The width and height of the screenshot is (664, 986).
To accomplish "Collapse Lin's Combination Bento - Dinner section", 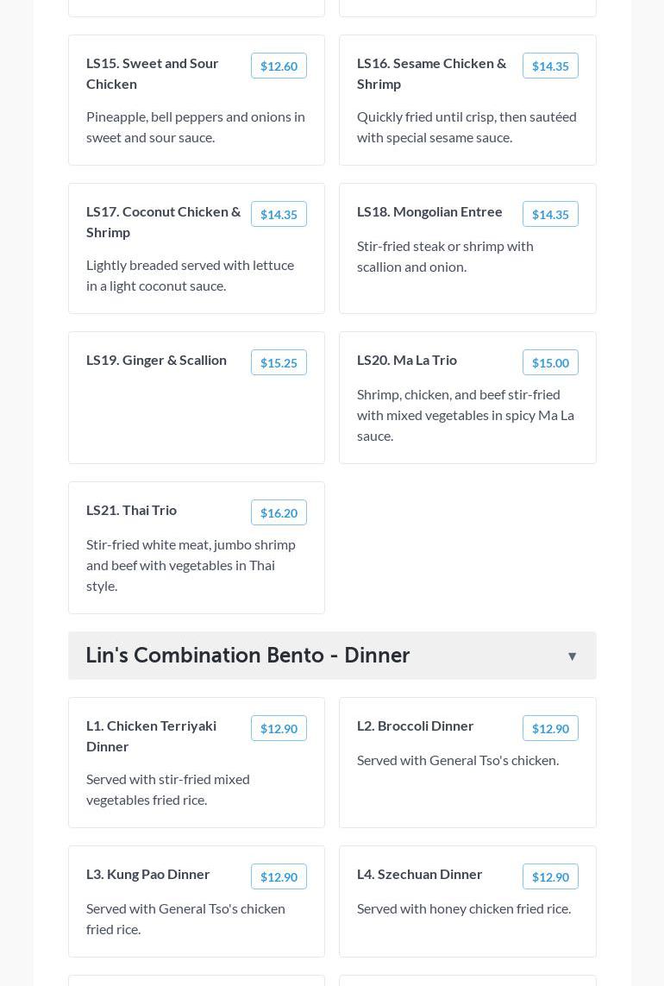I will pyautogui.click(x=572, y=656).
